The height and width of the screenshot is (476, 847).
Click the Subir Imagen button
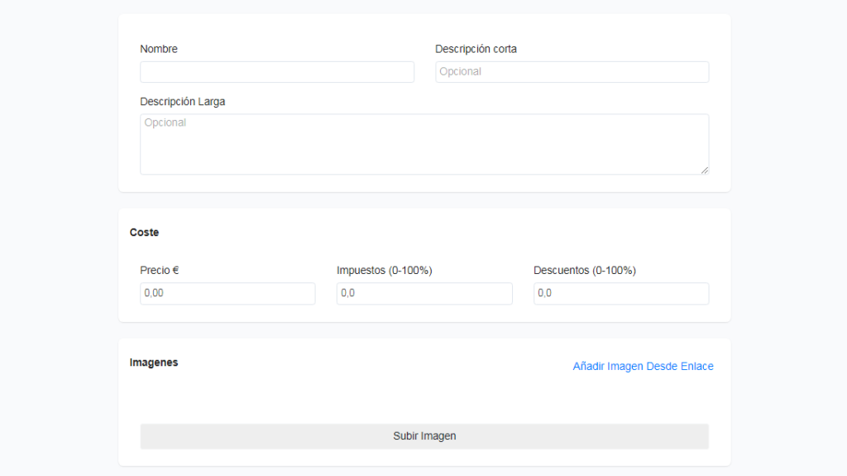point(424,436)
